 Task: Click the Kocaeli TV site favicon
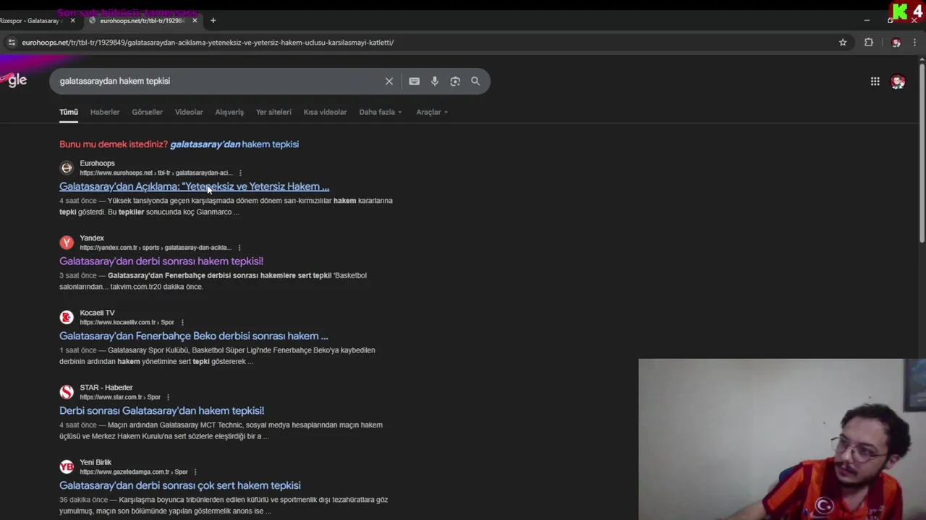point(67,317)
